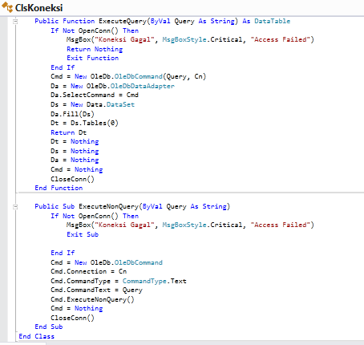Click 'Dt = Ds.Tables(0)' line
The height and width of the screenshot is (345, 364).
(x=84, y=124)
